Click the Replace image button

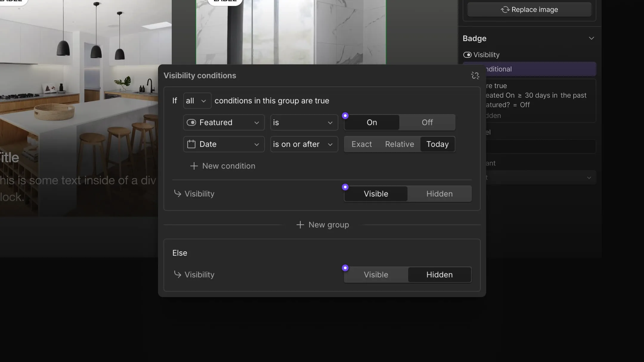(529, 10)
